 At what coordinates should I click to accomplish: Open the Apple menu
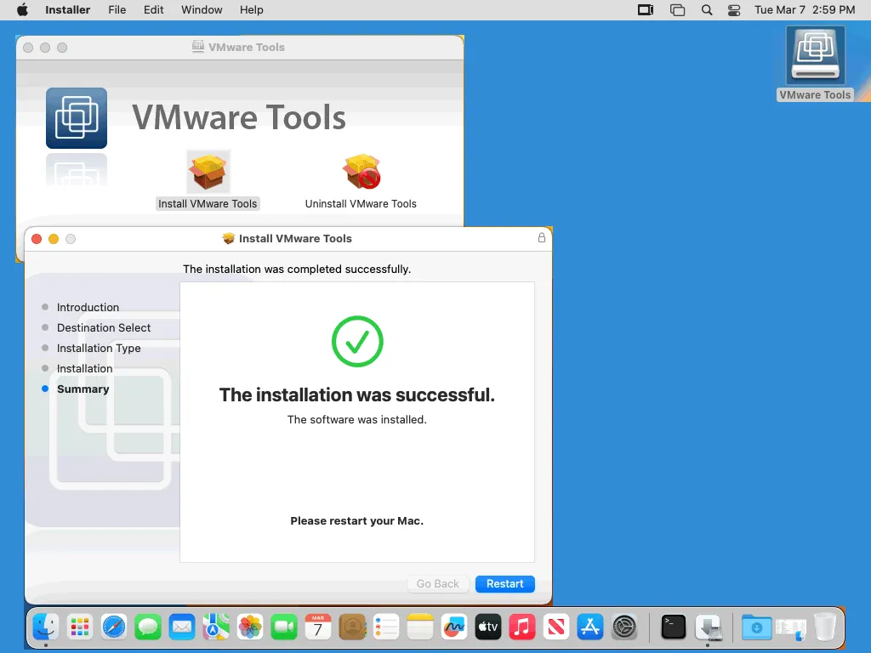(x=22, y=10)
